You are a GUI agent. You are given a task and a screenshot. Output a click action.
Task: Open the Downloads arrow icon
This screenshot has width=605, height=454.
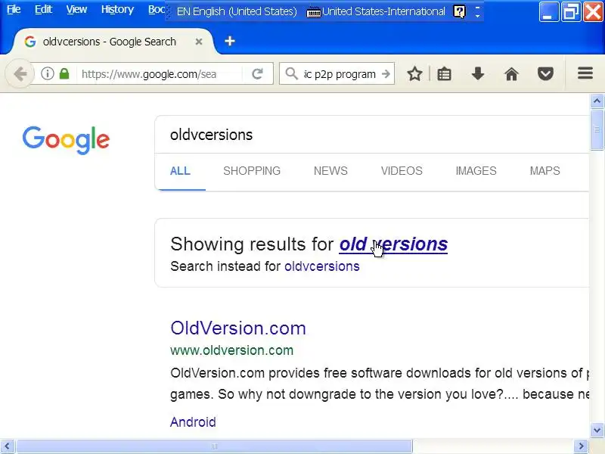pos(478,73)
